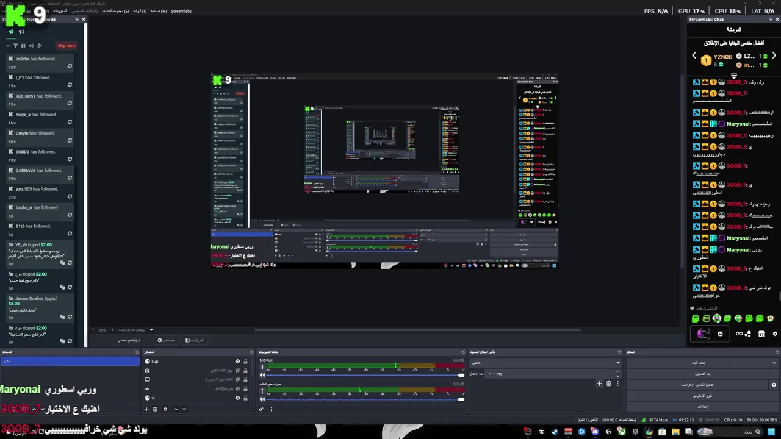The image size is (781, 439).
Task: Show the video capture device source eye icon
Action: pyautogui.click(x=237, y=371)
